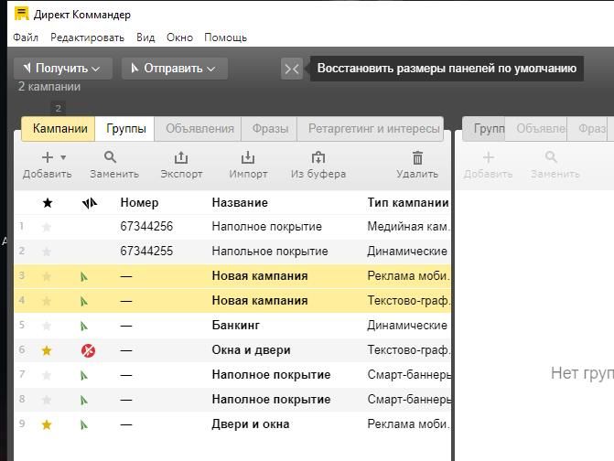Switch to the Группы tab in left panel
Image resolution: width=614 pixels, height=461 pixels.
125,129
